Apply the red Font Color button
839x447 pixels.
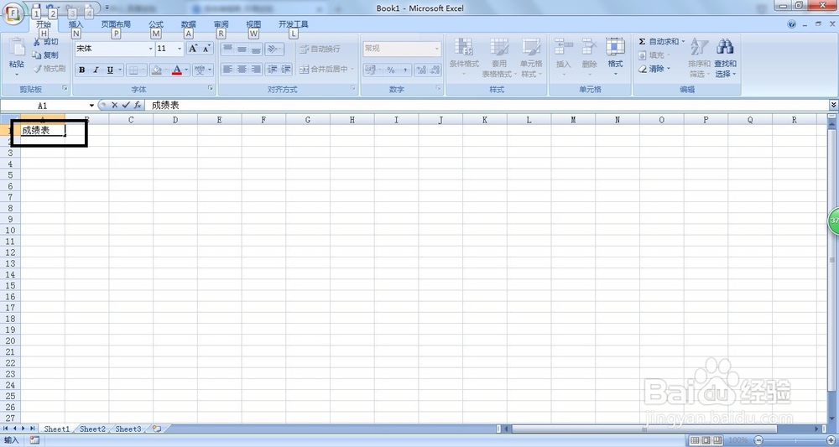[177, 70]
